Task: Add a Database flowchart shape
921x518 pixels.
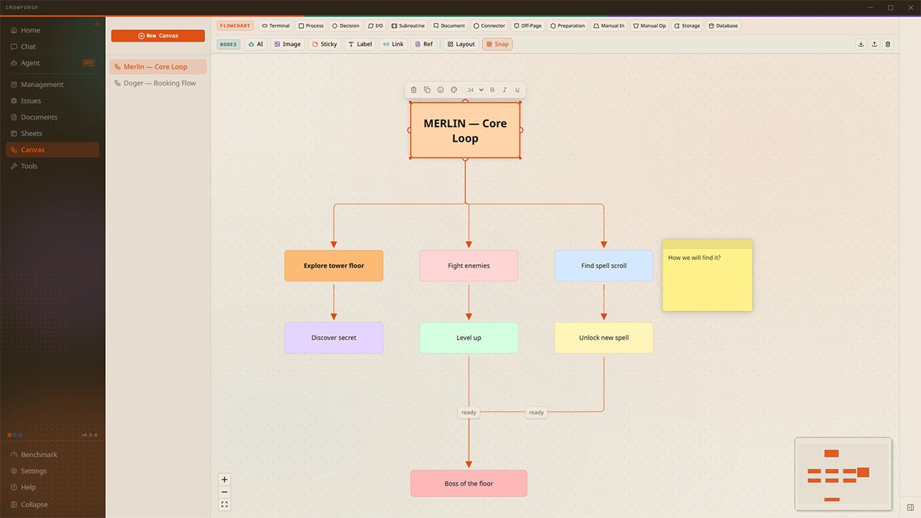Action: 723,26
